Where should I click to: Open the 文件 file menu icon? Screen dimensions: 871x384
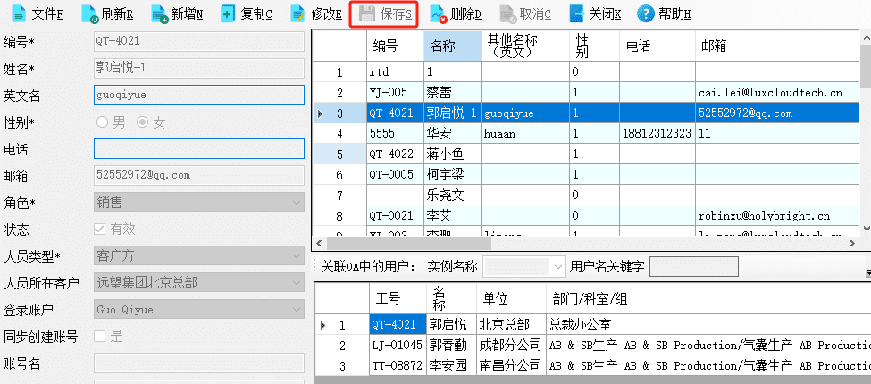point(19,14)
